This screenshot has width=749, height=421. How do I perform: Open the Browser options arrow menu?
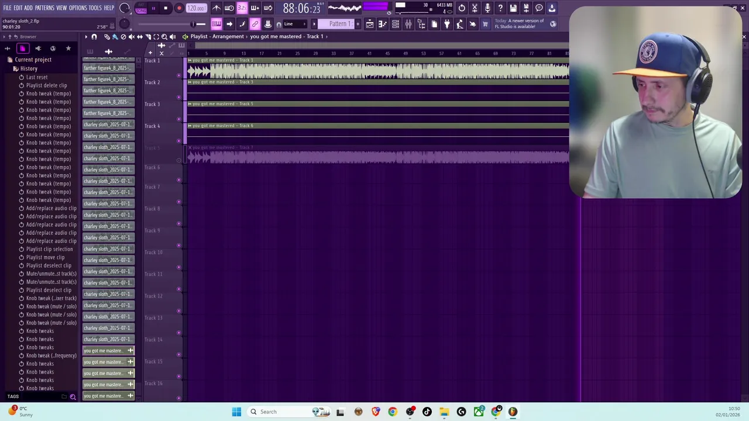[4, 37]
